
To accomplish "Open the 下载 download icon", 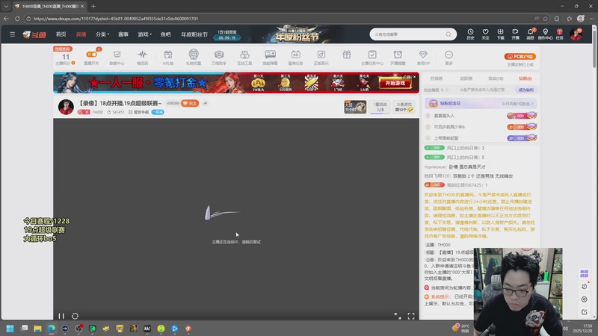I will [x=500, y=34].
